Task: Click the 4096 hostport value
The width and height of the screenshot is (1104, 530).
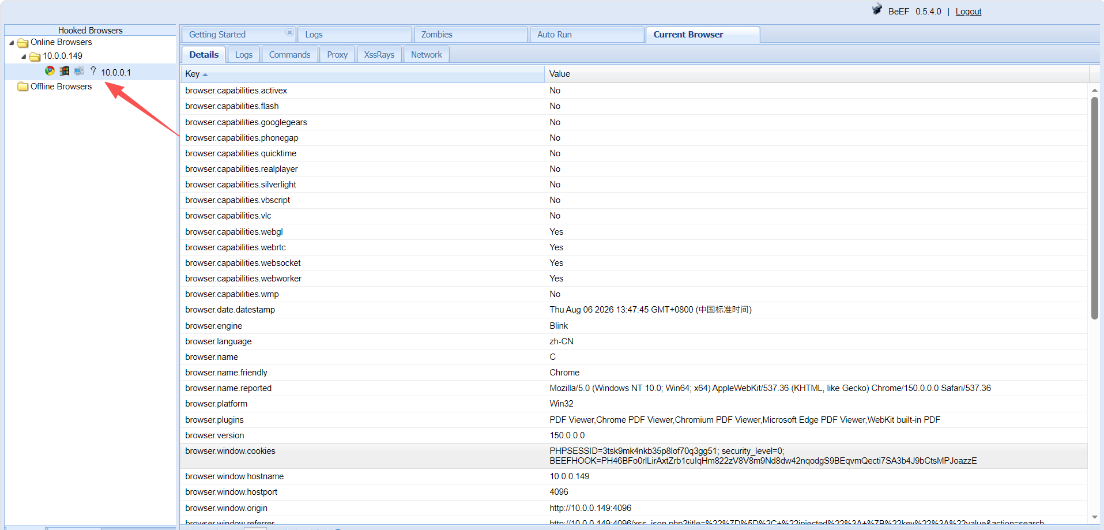Action: tap(559, 492)
